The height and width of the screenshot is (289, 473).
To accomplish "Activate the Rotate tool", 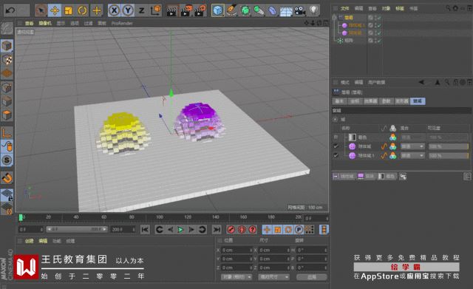I will pos(82,10).
